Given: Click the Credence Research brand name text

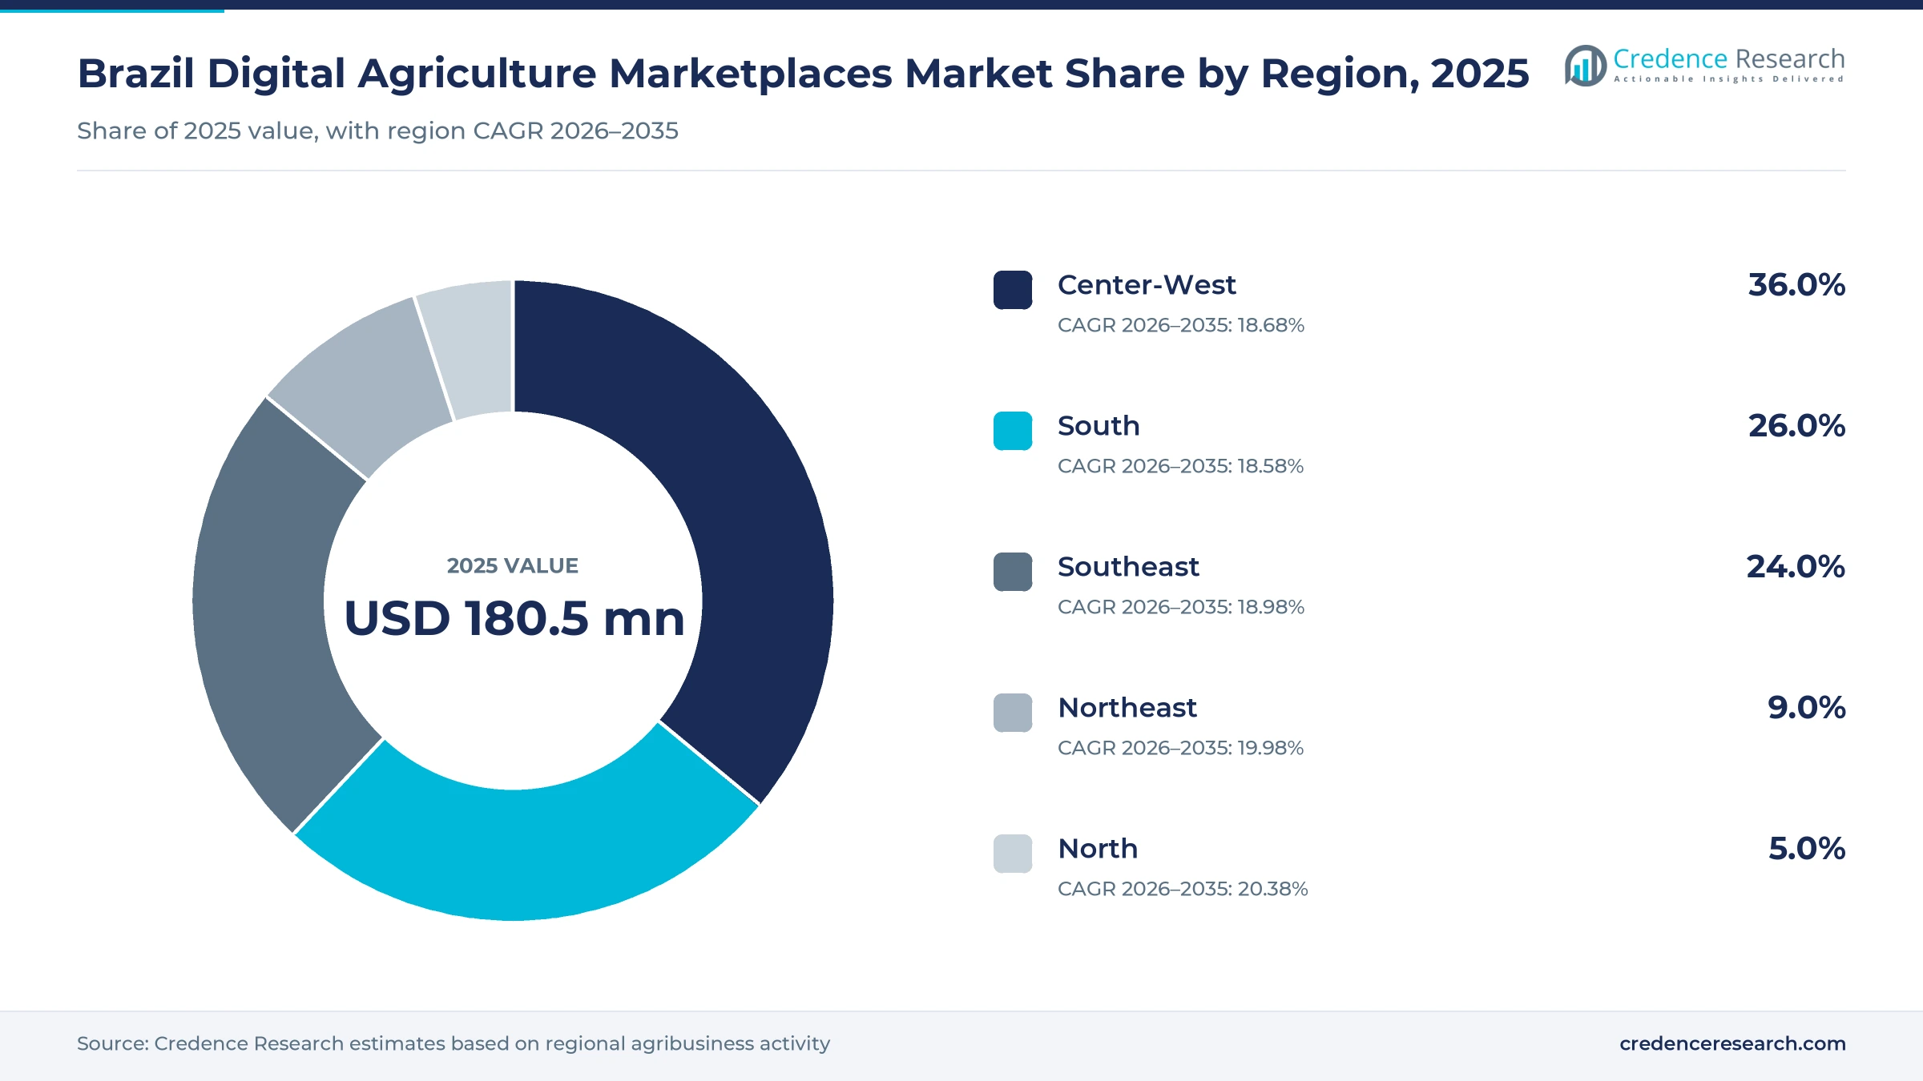Looking at the screenshot, I should point(1728,59).
